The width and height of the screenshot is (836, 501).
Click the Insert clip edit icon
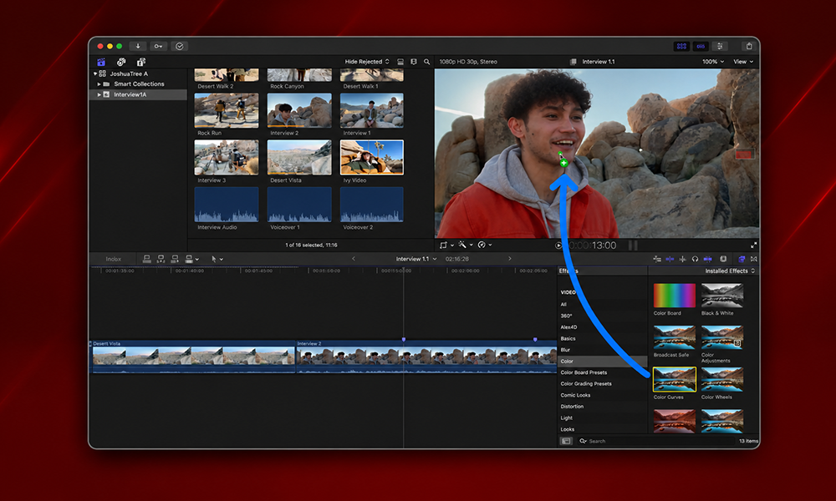coord(161,260)
